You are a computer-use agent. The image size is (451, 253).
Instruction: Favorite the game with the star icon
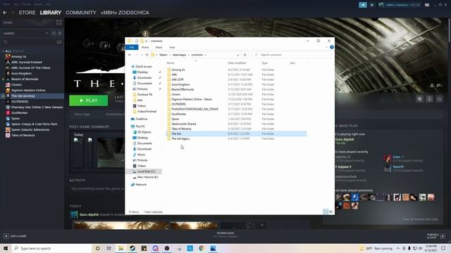point(439,99)
